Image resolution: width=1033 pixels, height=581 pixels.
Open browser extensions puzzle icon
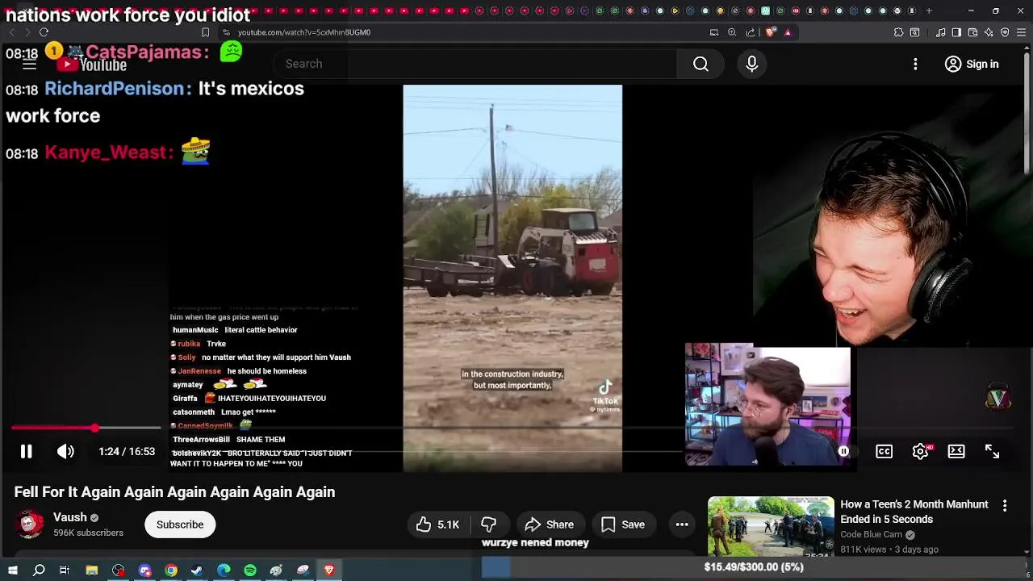(898, 32)
